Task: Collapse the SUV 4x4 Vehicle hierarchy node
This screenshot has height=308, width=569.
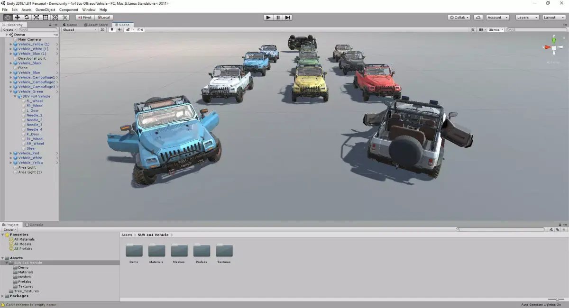Action: pyautogui.click(x=16, y=96)
